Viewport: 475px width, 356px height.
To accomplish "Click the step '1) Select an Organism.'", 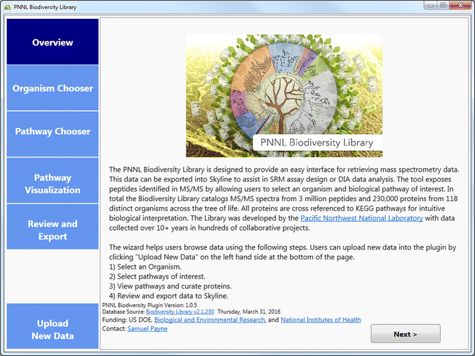I will tap(145, 267).
